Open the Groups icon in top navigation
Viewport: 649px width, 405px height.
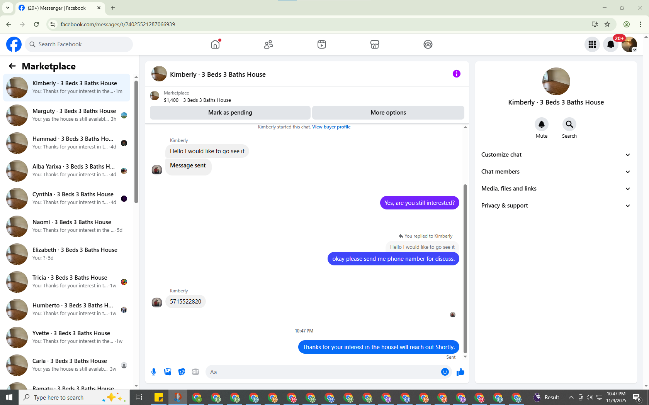point(428,44)
